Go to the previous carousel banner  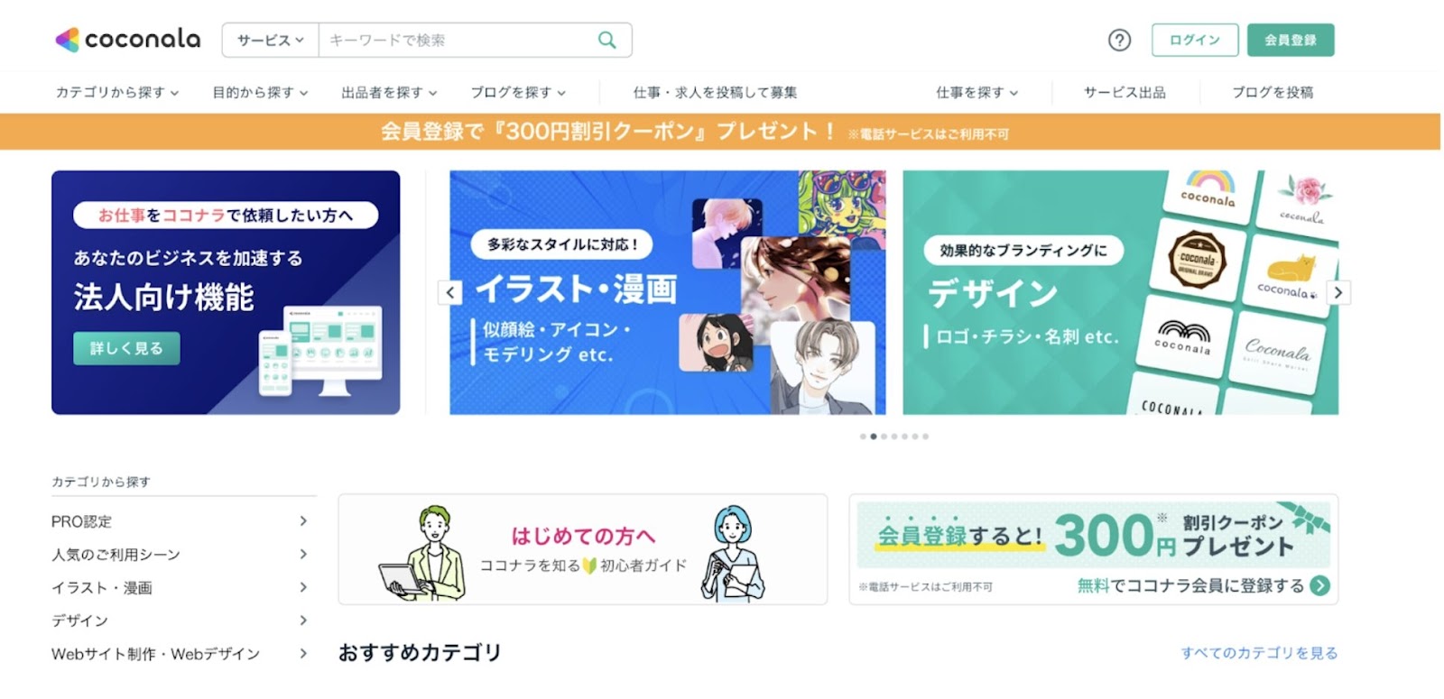coord(450,292)
